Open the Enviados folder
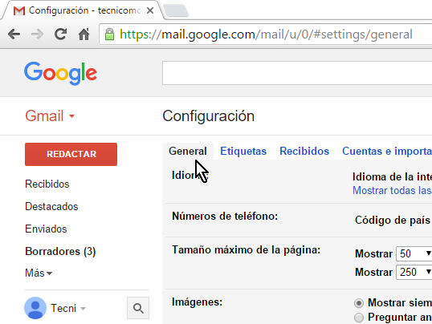 coord(46,229)
